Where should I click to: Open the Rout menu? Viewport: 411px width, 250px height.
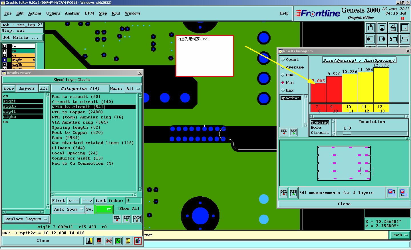[x=116, y=13]
